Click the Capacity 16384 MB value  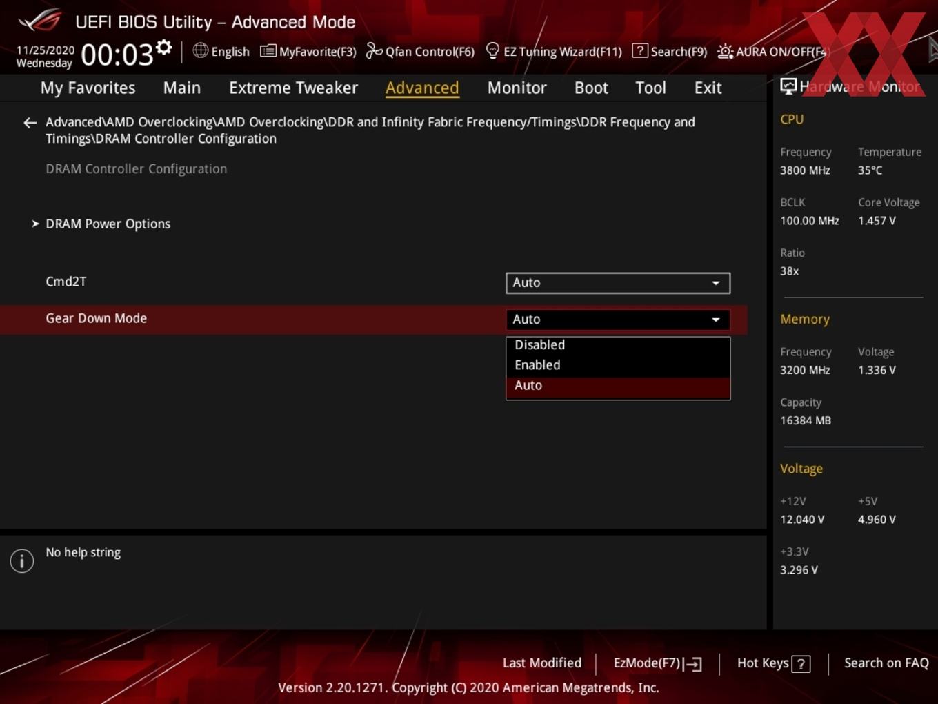coord(806,420)
